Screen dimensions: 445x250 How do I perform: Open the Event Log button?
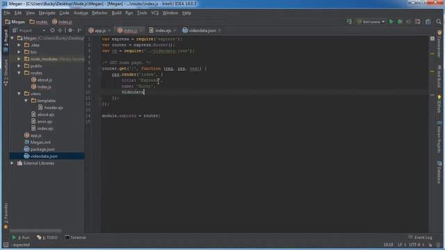[420, 237]
